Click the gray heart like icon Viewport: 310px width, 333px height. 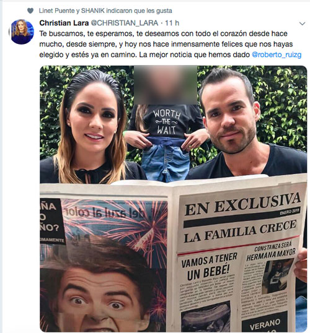coord(30,11)
